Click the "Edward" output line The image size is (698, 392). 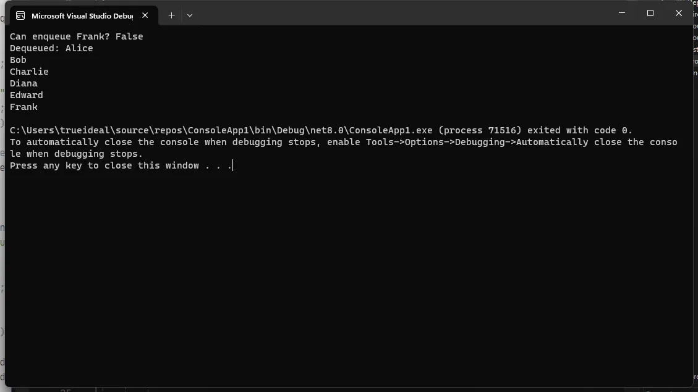[27, 95]
